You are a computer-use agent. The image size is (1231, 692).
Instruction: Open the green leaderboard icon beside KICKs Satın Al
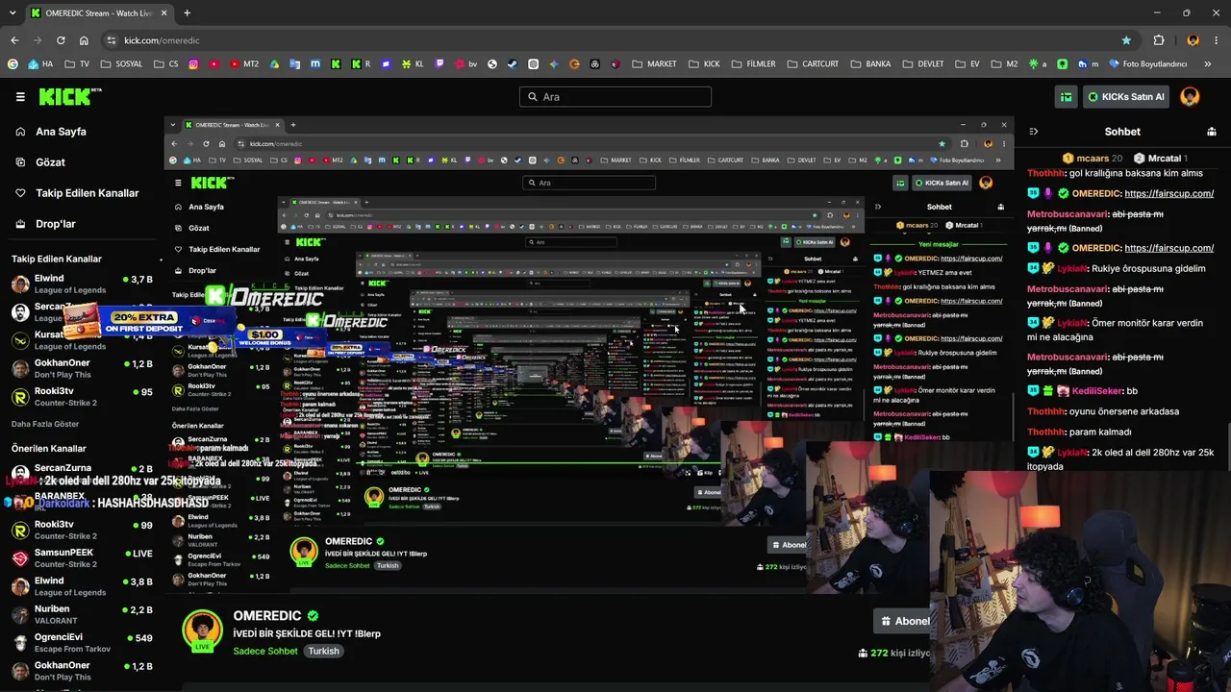pyautogui.click(x=1067, y=96)
